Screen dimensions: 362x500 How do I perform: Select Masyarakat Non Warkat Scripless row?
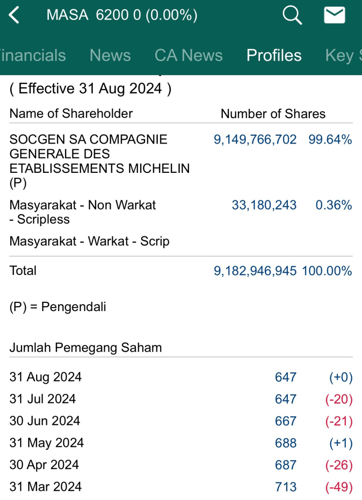click(x=83, y=212)
